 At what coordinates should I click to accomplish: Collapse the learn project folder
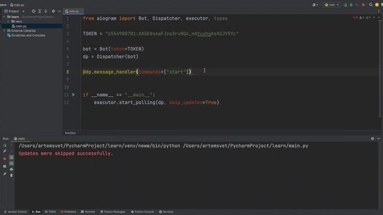coord(4,17)
